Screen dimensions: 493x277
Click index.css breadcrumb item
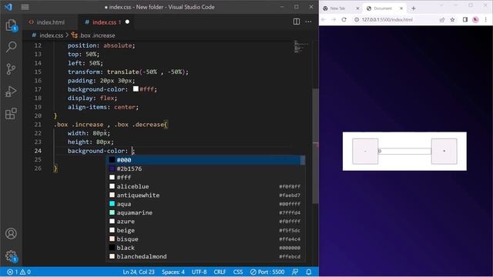[48, 35]
